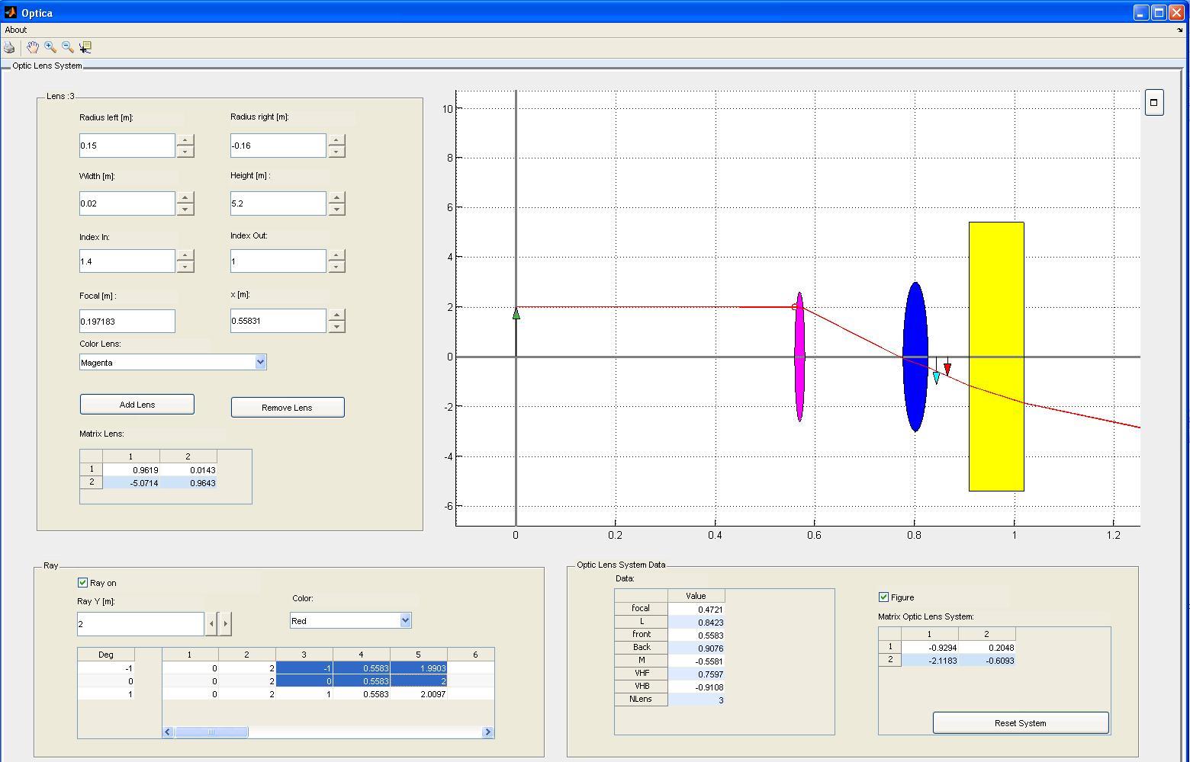This screenshot has width=1190, height=762.
Task: Click the Reset System button
Action: [1021, 723]
